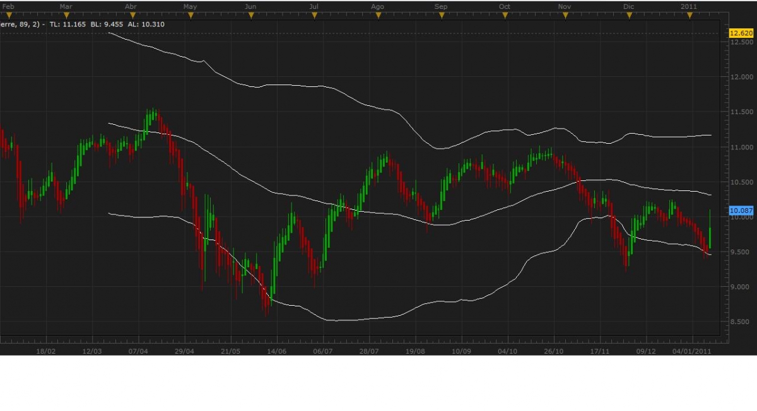Click the 12.000 price axis label
The image size is (757, 411).
click(741, 77)
